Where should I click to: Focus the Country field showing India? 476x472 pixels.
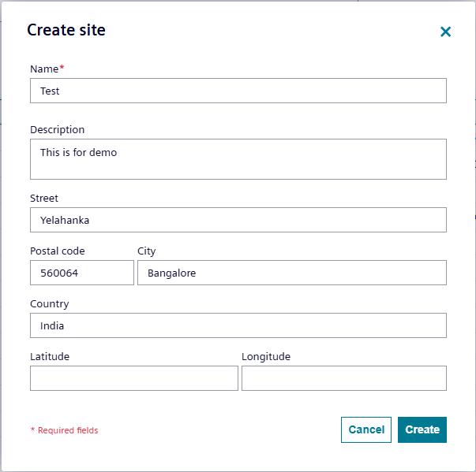pyautogui.click(x=238, y=325)
